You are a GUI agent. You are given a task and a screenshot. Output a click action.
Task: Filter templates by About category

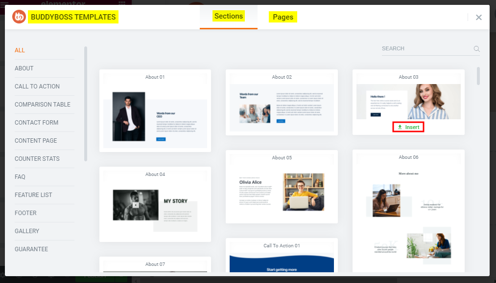[24, 68]
